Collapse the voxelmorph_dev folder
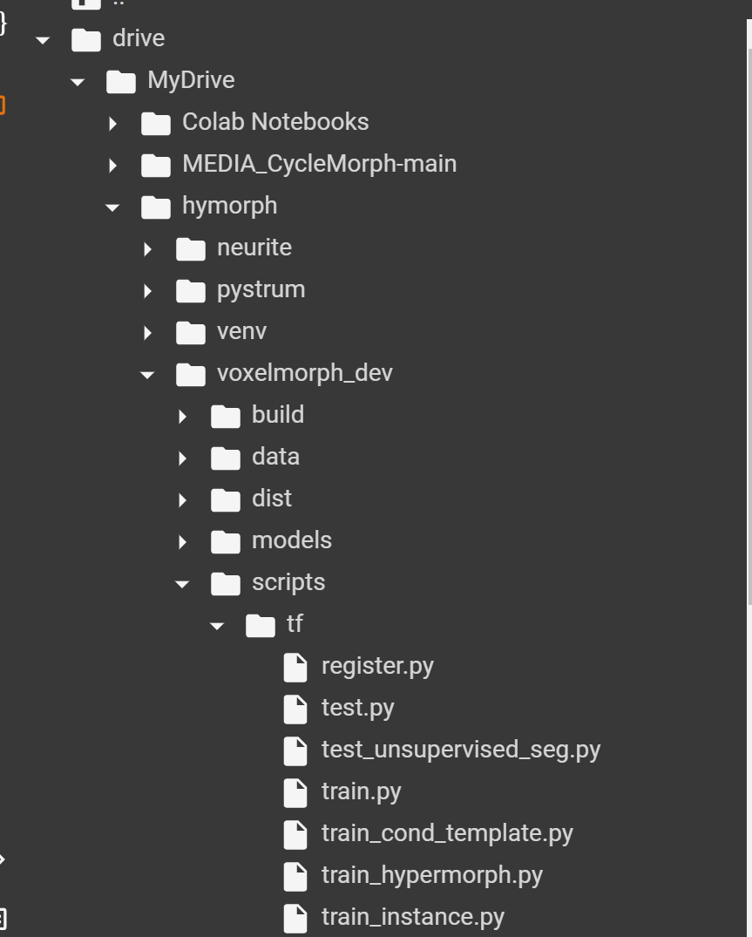Viewport: 752px width, 937px height. click(x=146, y=374)
